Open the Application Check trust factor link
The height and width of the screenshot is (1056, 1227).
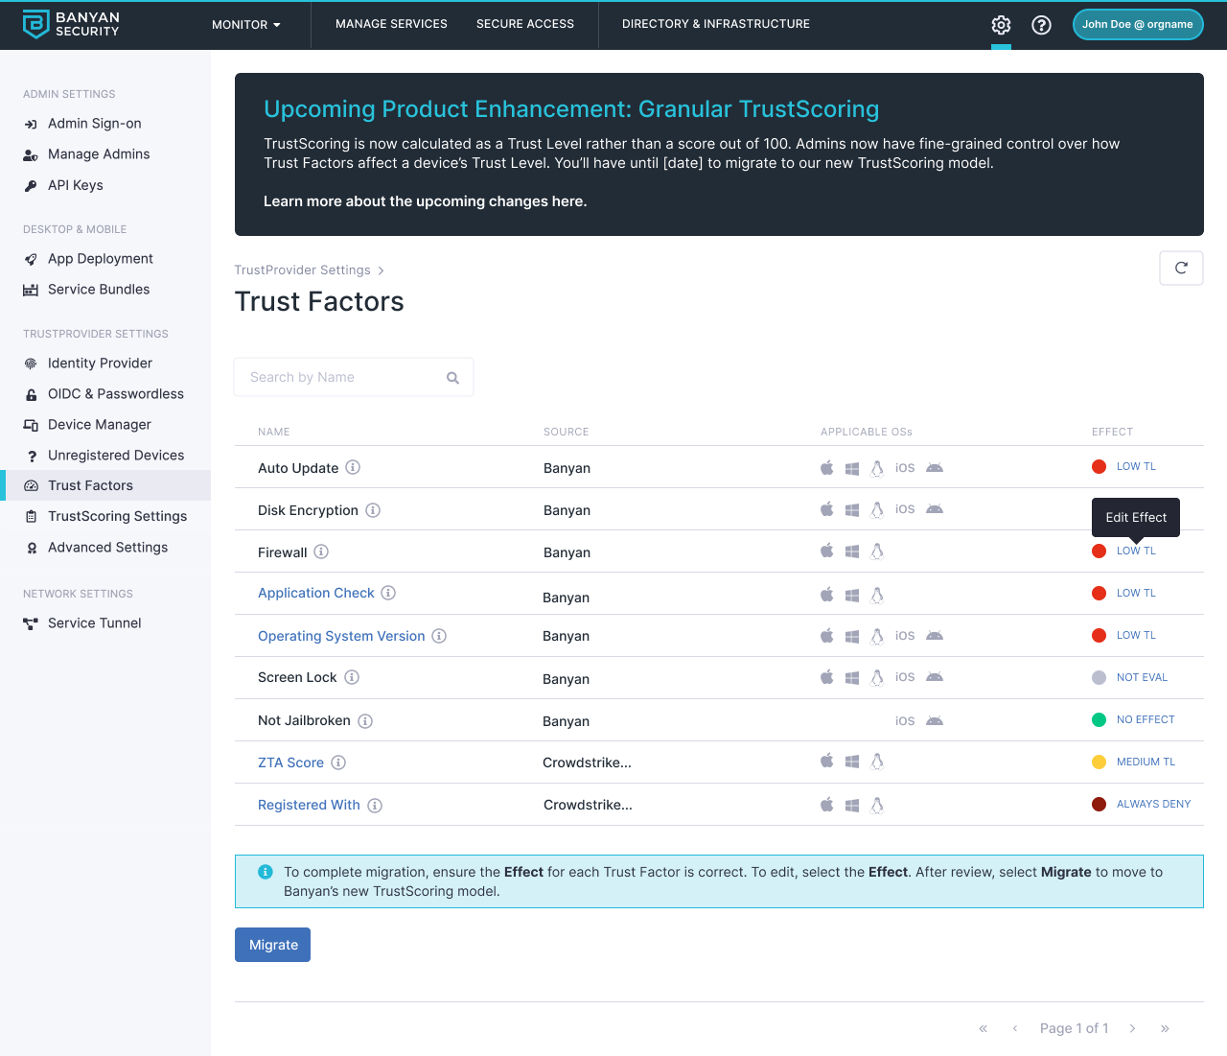(315, 593)
